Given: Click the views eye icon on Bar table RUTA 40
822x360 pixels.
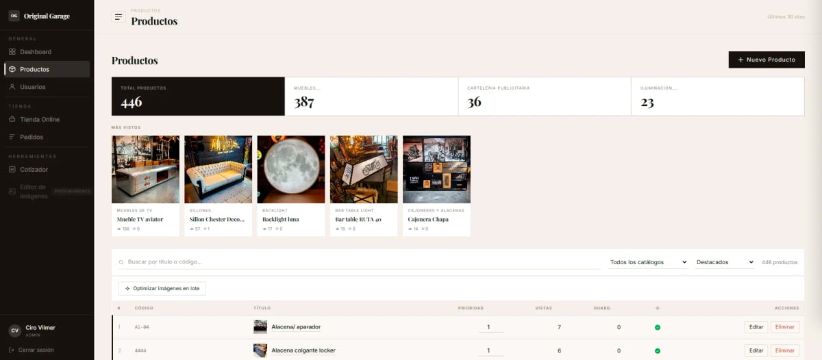Looking at the screenshot, I should point(337,229).
